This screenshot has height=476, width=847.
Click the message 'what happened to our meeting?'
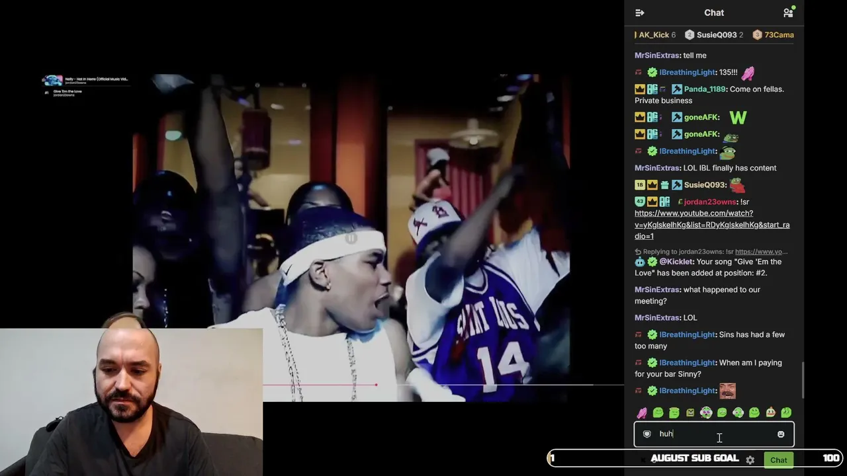point(697,296)
